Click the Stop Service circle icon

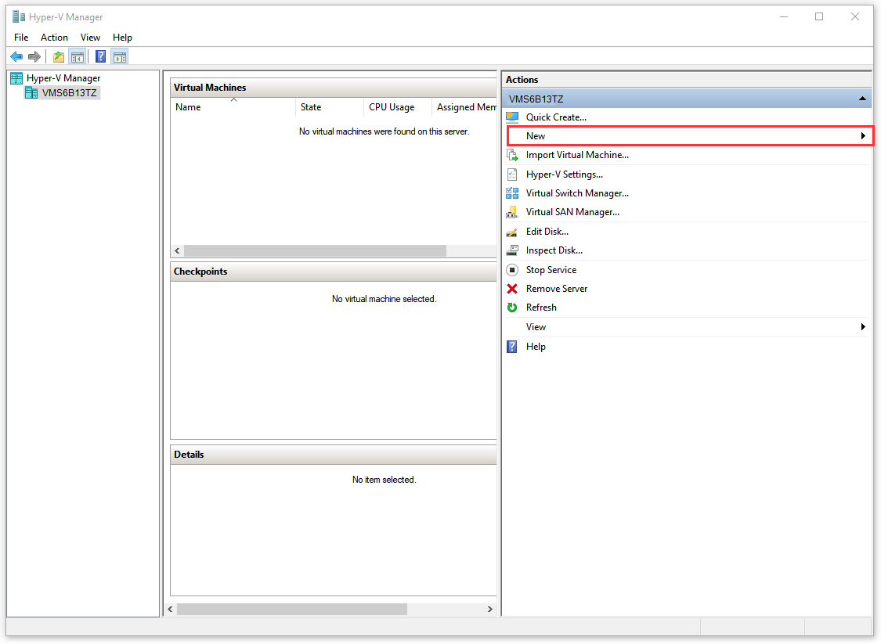(x=512, y=269)
